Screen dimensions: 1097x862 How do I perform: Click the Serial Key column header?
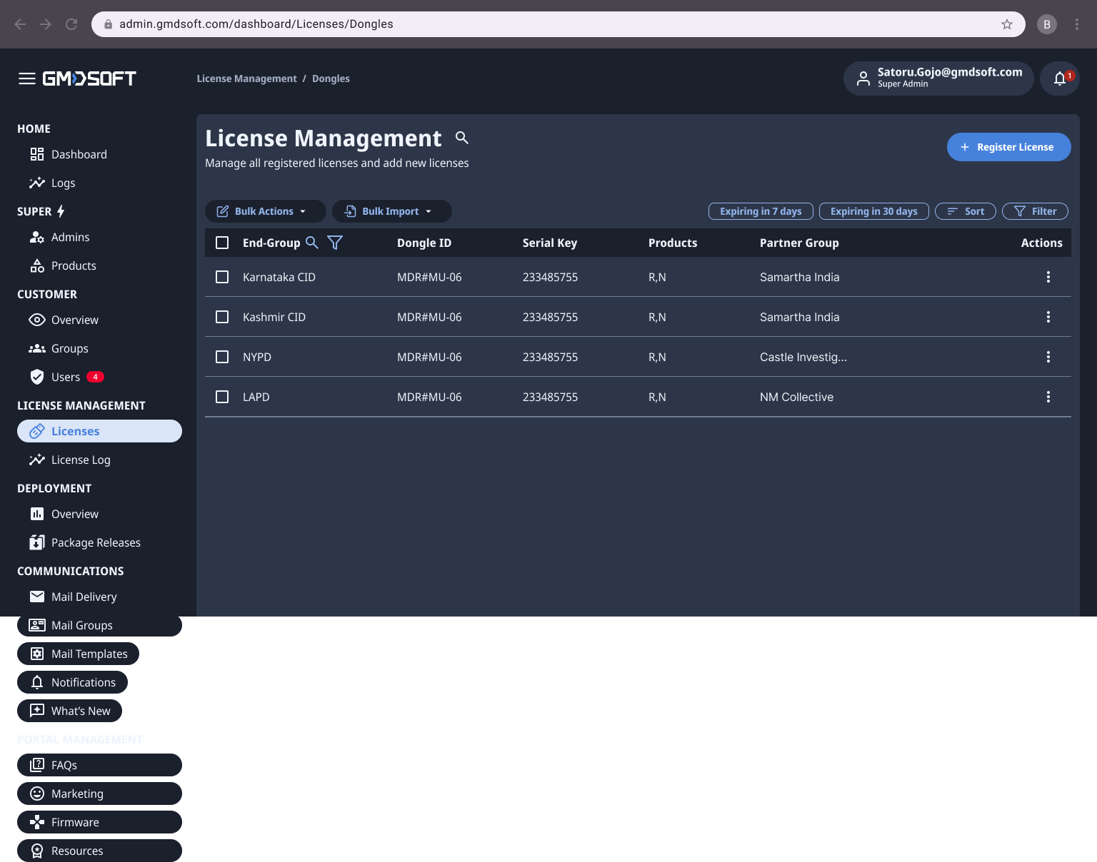click(x=550, y=243)
